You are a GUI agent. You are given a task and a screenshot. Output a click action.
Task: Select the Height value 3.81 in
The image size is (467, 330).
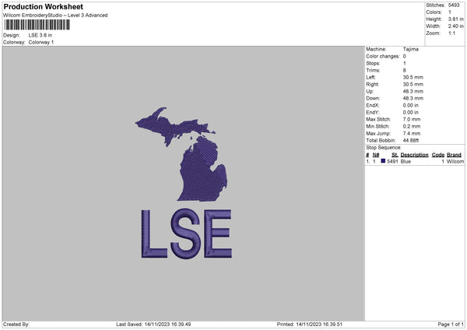455,19
